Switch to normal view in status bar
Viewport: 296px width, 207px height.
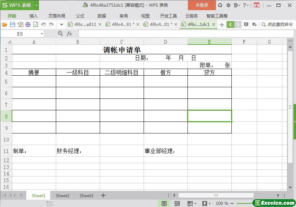click(164, 203)
